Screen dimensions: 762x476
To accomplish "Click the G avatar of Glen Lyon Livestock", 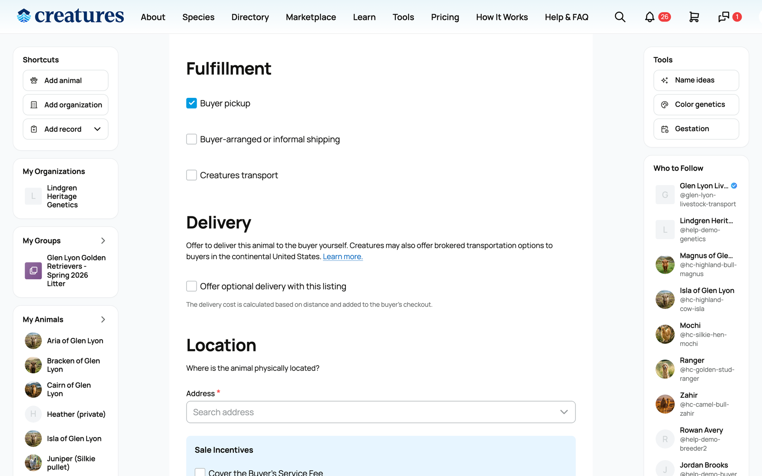I will 665,195.
